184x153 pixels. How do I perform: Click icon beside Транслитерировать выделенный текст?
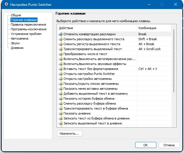click(x=60, y=49)
